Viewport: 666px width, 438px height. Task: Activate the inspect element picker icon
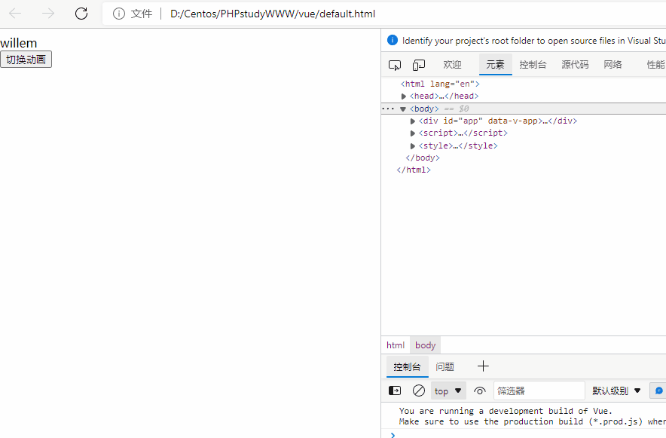395,65
